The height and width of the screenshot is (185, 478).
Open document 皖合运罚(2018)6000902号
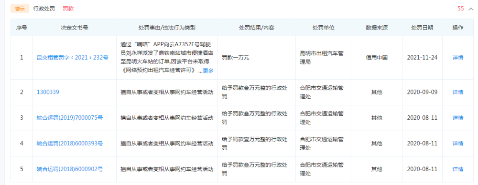click(70, 169)
